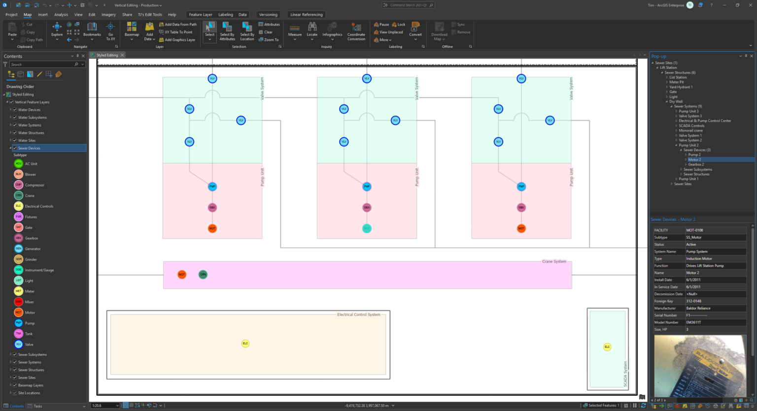Open the Versioning ribbon tab
757x411 pixels.
point(268,15)
